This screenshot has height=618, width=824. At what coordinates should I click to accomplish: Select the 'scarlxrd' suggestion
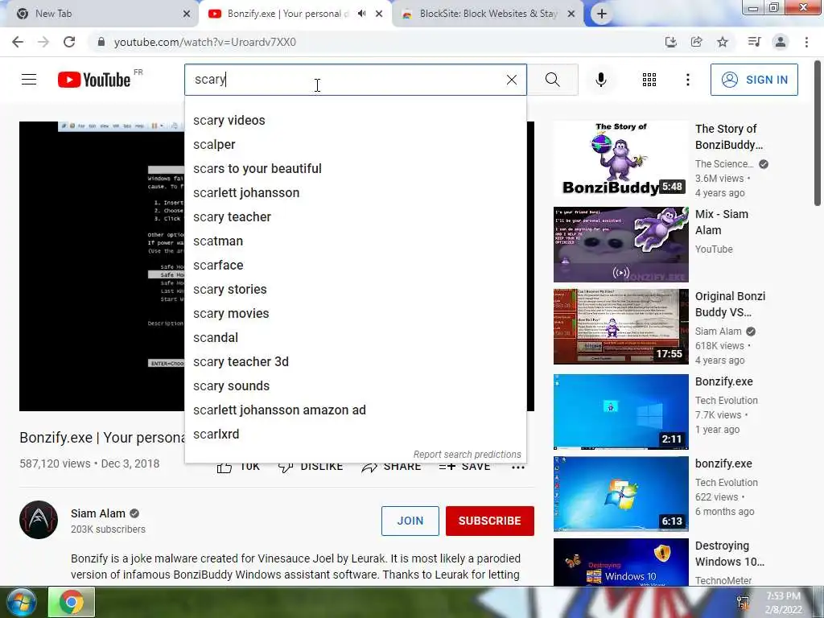[x=355, y=435]
